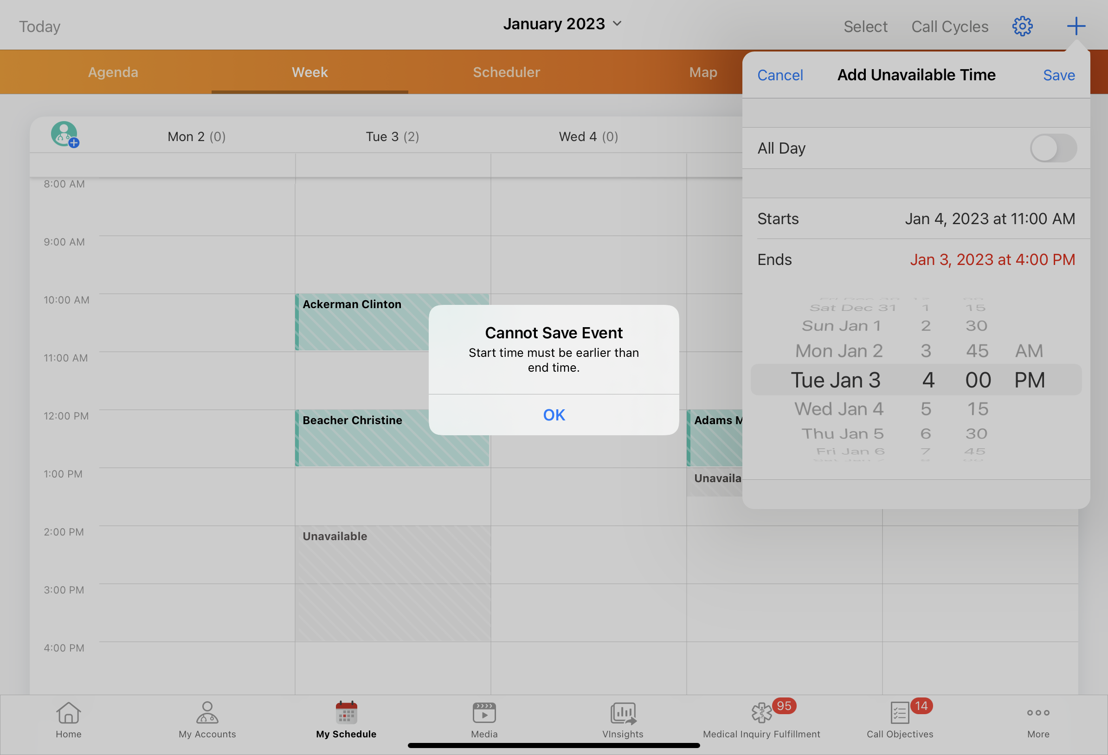
Task: Select Wed Jan 4 in date picker
Action: [x=838, y=409]
